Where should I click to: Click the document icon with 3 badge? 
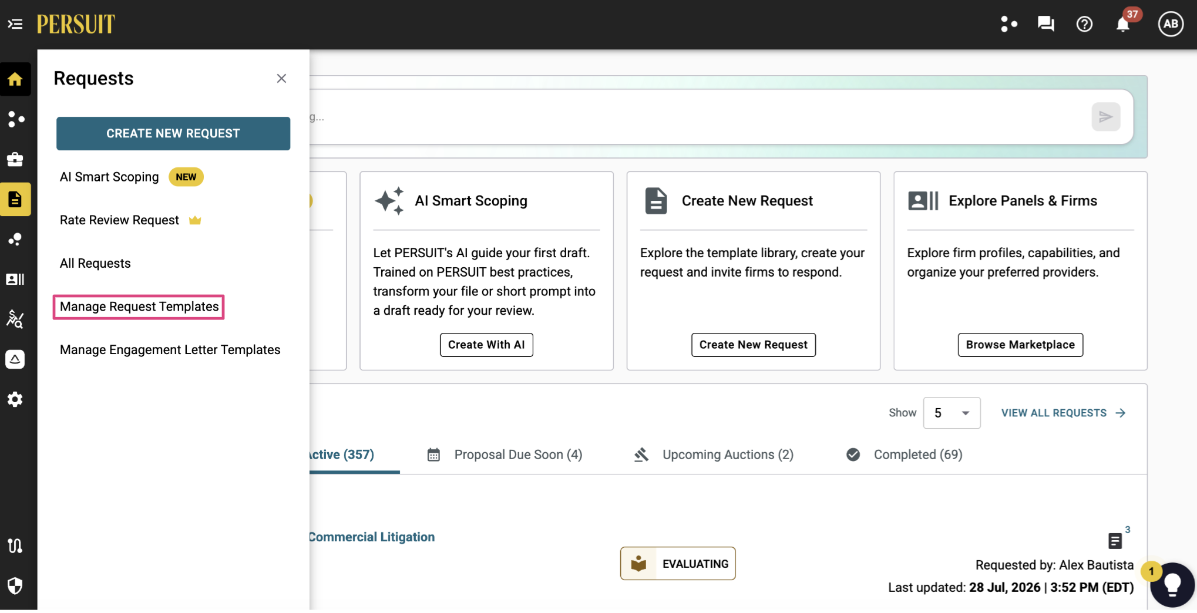click(1115, 540)
